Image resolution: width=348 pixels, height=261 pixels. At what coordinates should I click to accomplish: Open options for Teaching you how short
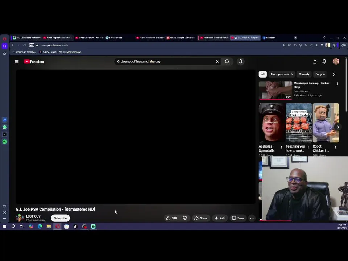[308, 148]
